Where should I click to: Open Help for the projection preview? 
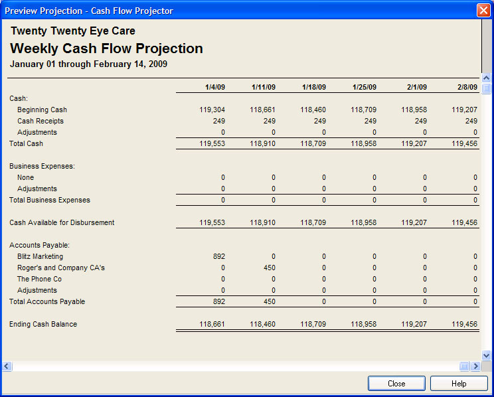458,384
